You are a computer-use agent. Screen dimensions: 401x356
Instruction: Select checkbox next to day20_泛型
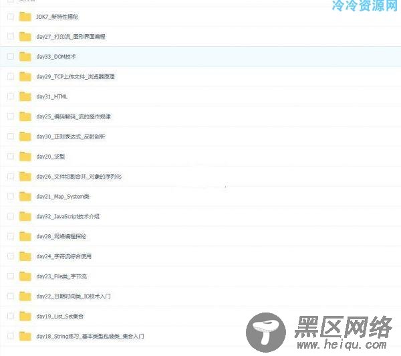pyautogui.click(x=11, y=156)
